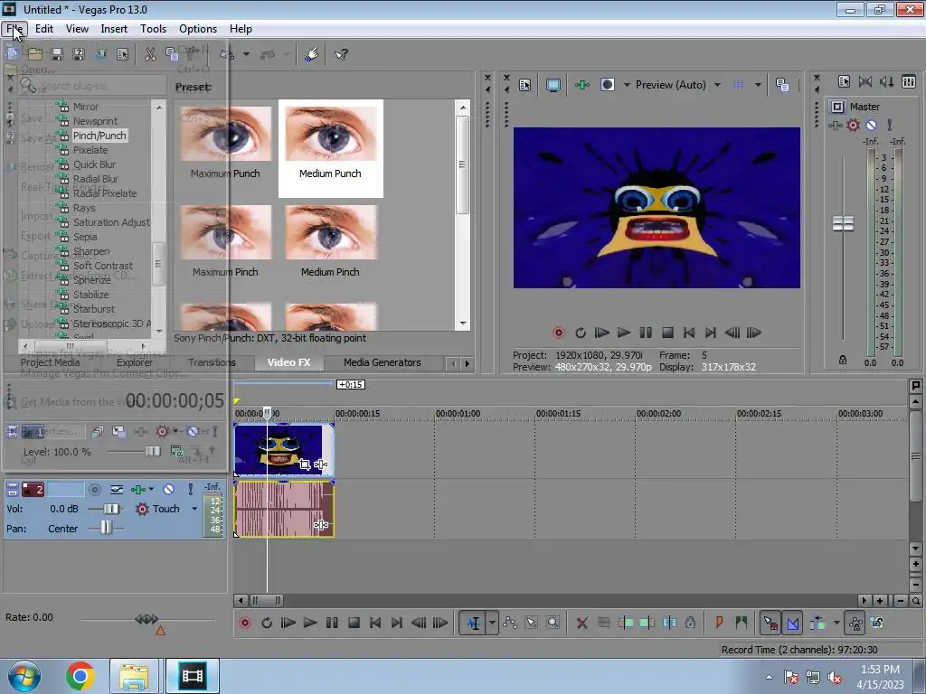Click the Interactive Tutorials hand icon
Viewport: 926px width, 694px height.
[312, 54]
